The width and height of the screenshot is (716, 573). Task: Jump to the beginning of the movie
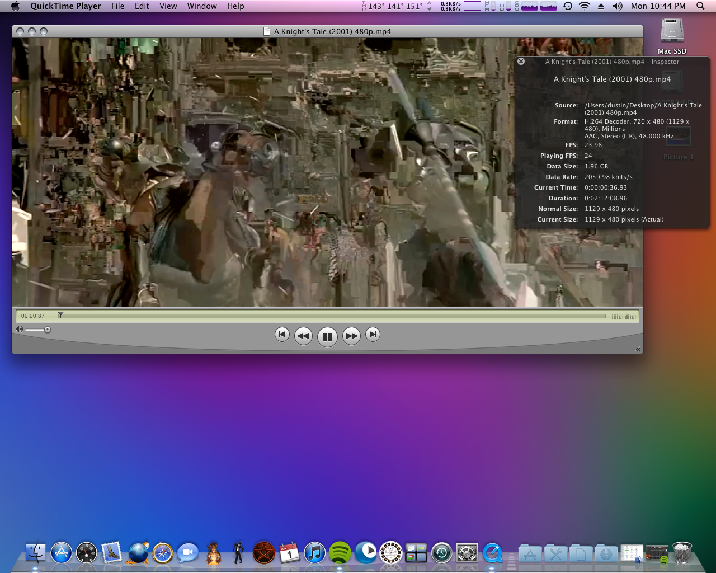pos(282,335)
